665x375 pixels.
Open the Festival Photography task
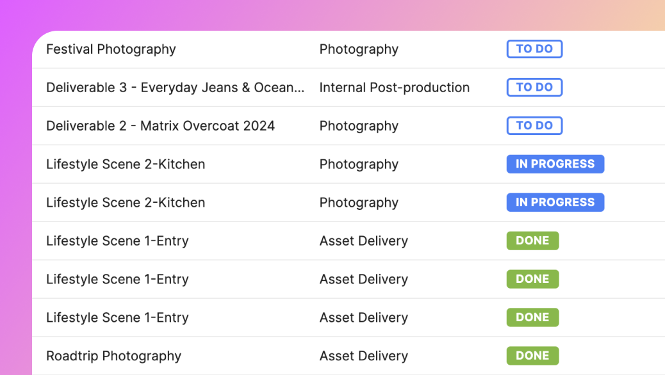[x=111, y=49]
